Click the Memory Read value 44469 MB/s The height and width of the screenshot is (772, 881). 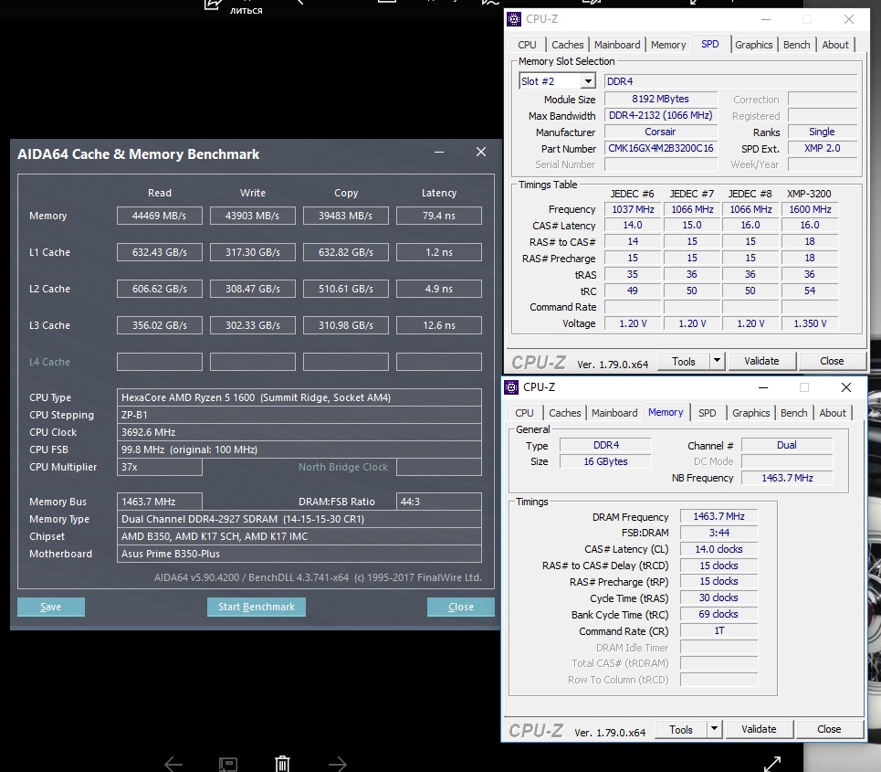pos(160,216)
